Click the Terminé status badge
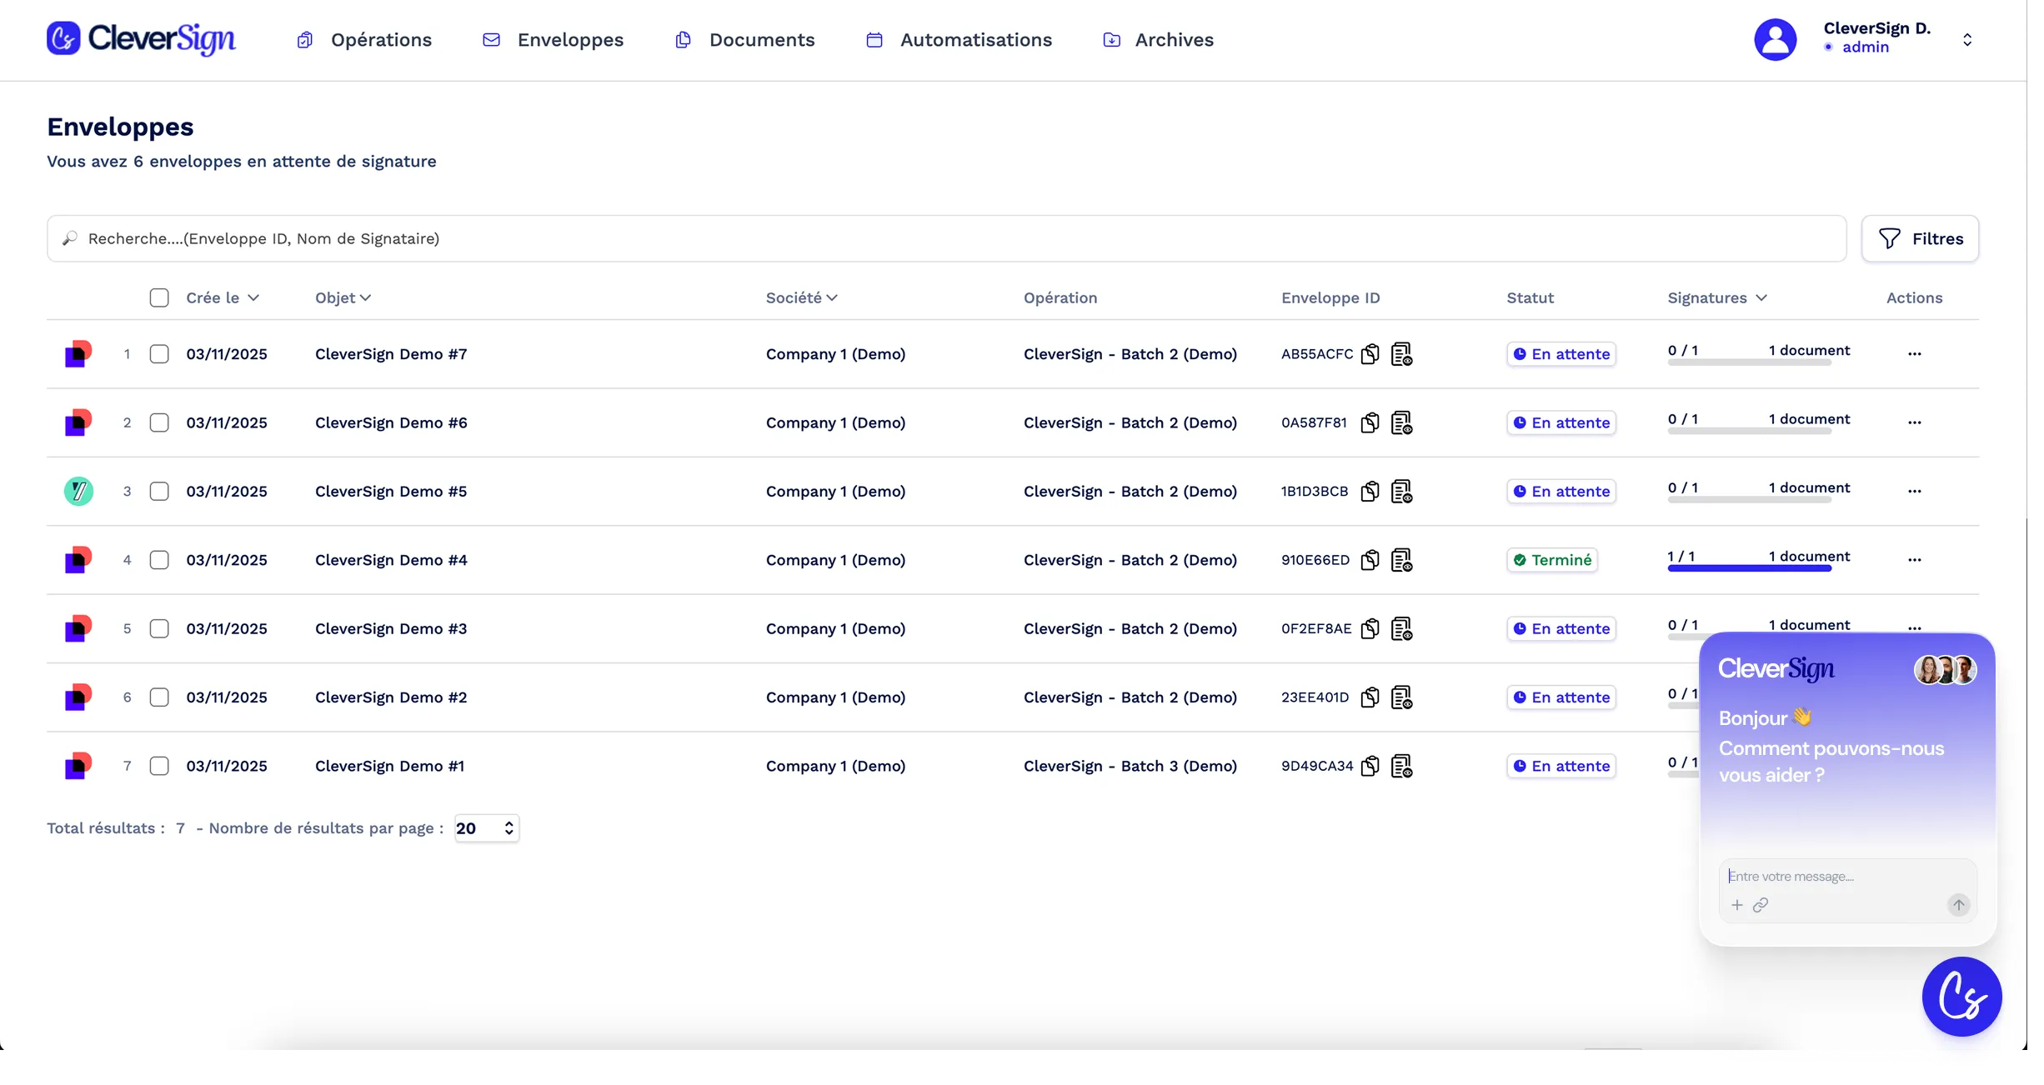Screen dimensions: 2044x1085 [x=1551, y=560]
